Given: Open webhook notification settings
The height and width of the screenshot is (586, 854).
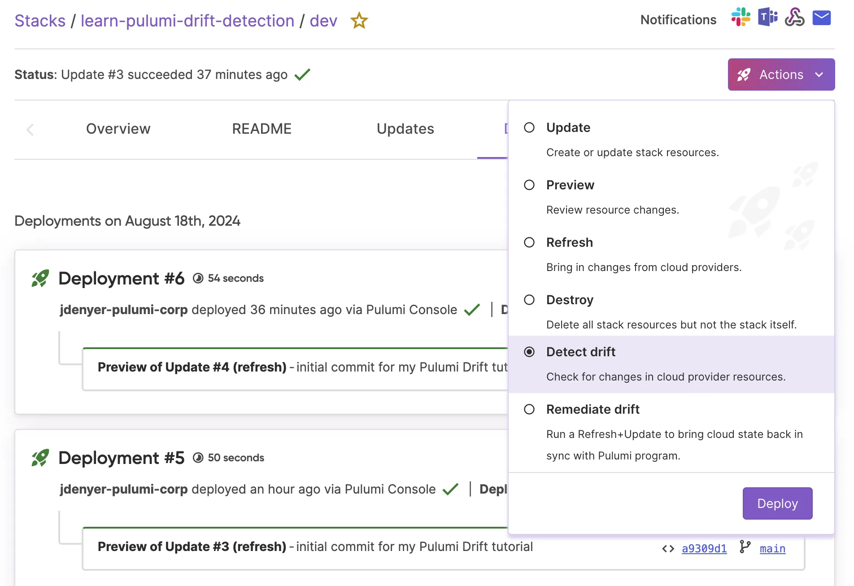Looking at the screenshot, I should click(x=794, y=17).
